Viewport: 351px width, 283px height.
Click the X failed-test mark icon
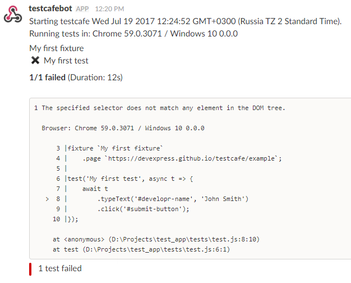(x=35, y=61)
